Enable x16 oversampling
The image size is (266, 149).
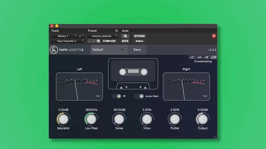[214, 57]
